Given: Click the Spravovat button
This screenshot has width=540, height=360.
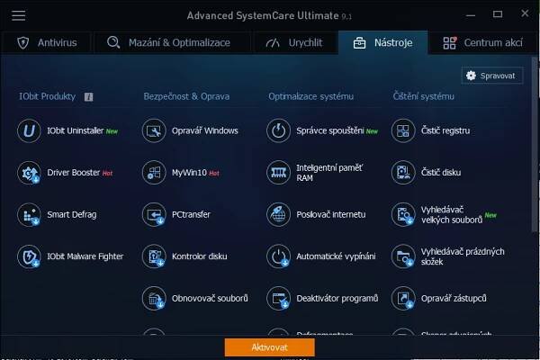Looking at the screenshot, I should pos(492,76).
